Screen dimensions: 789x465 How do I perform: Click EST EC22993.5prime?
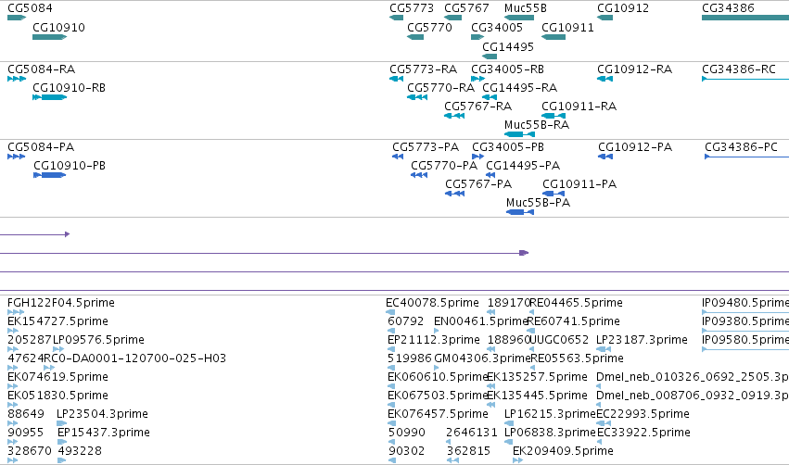pyautogui.click(x=643, y=414)
